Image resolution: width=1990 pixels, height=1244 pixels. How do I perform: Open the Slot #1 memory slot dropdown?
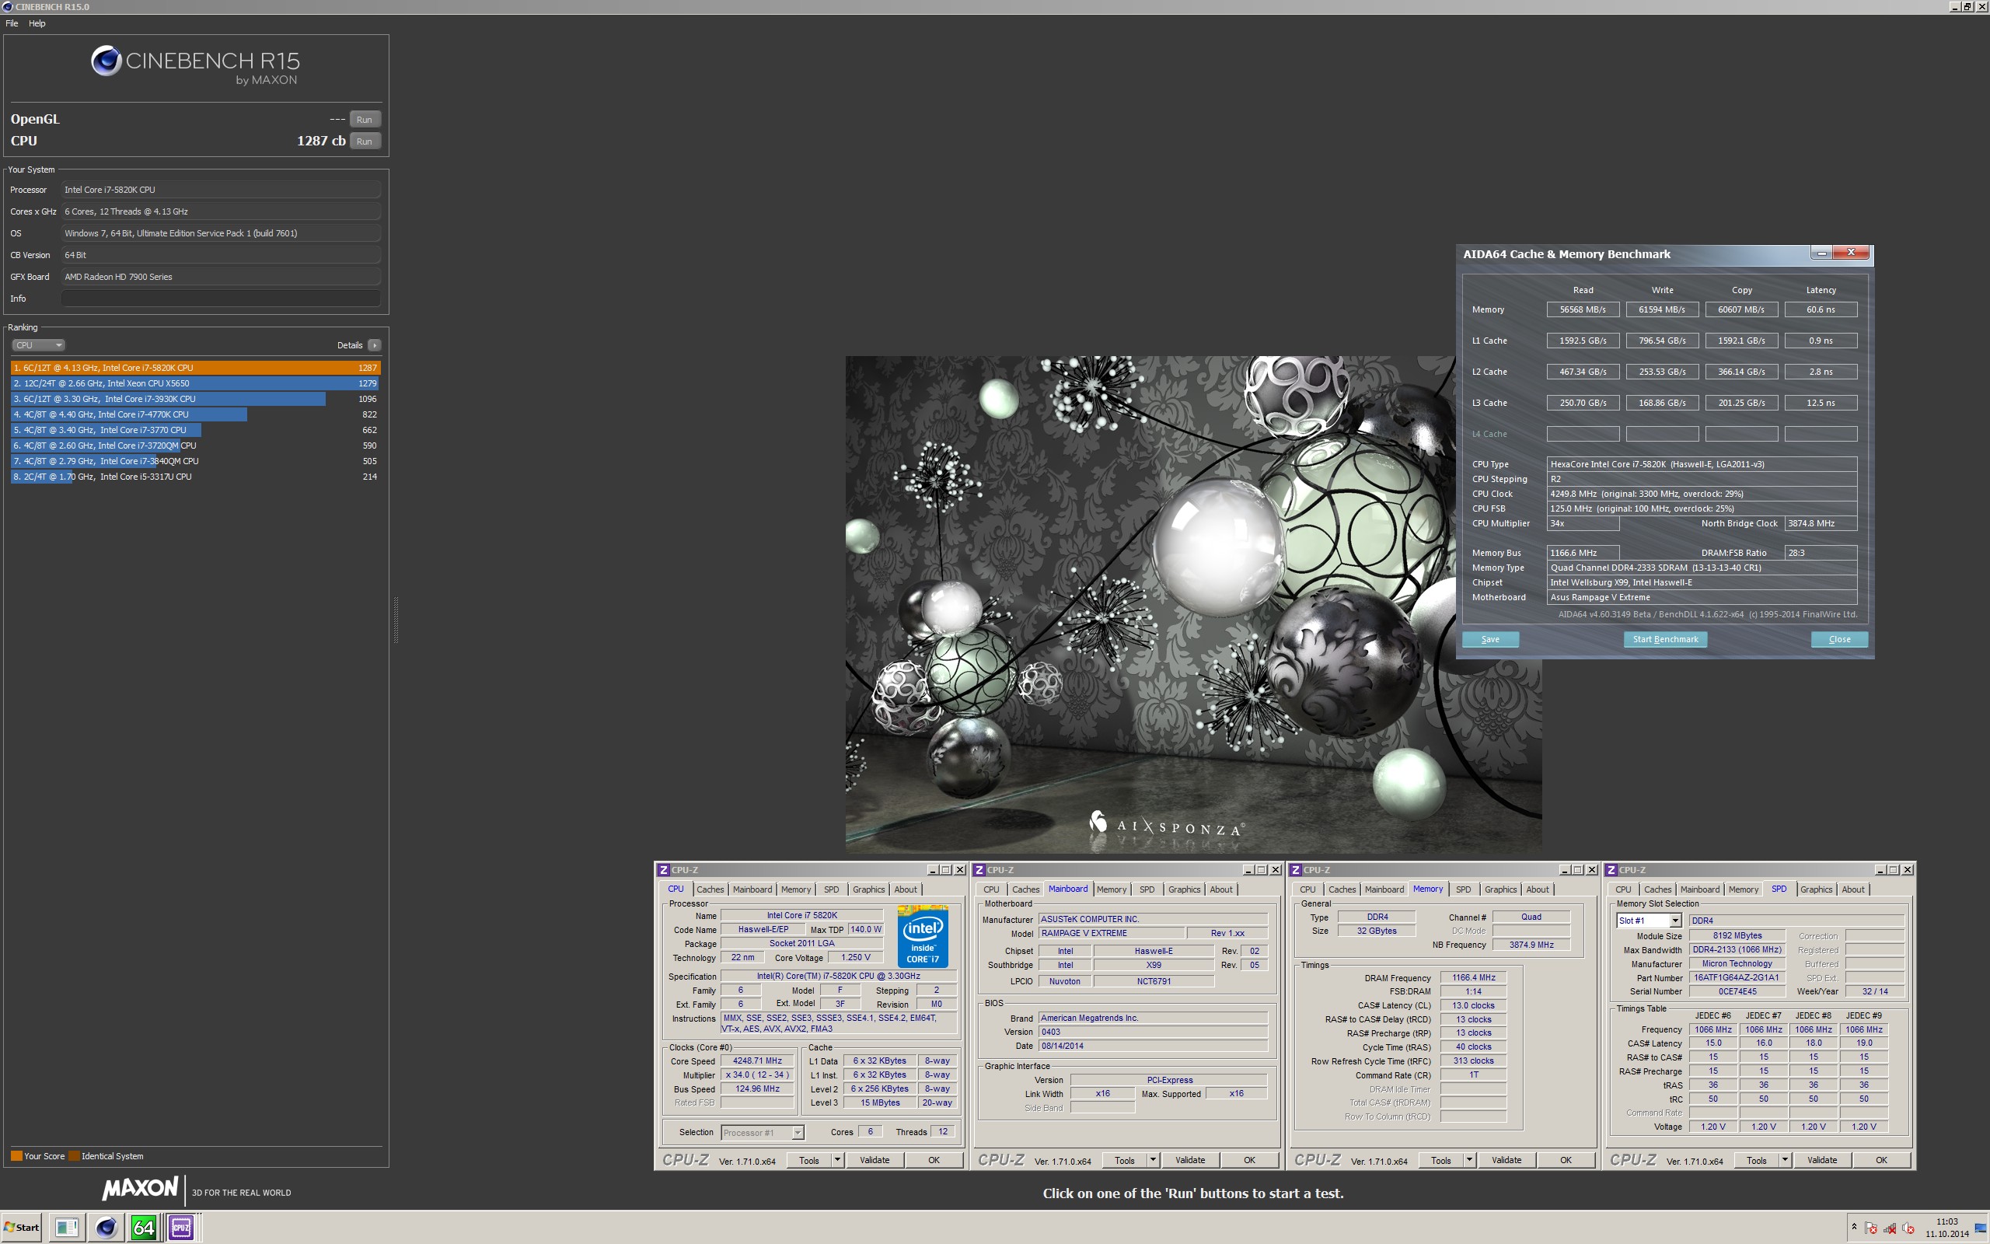click(x=1649, y=921)
